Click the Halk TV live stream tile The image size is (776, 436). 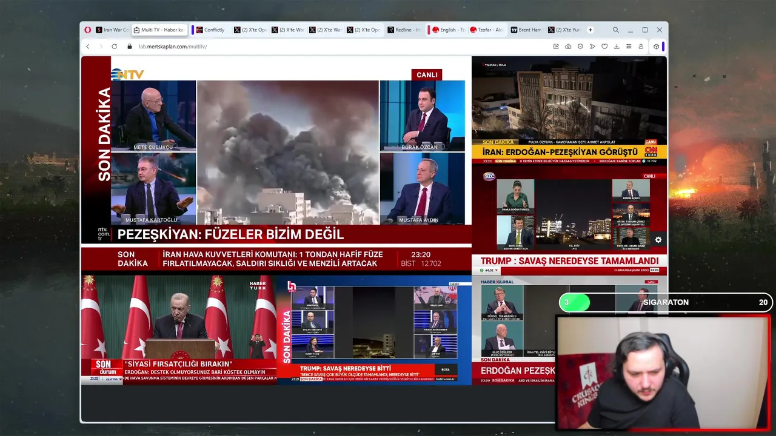click(374, 330)
